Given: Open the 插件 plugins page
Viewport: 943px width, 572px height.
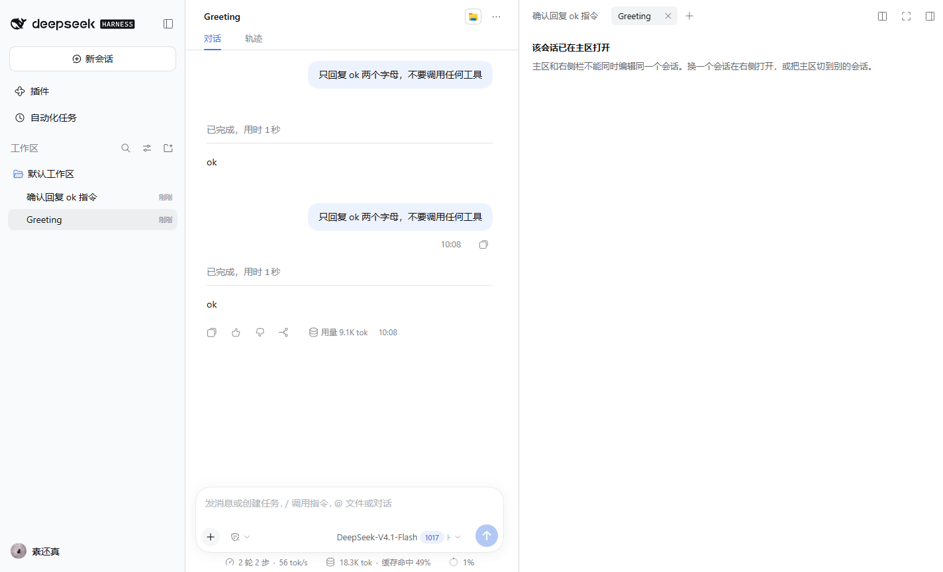Looking at the screenshot, I should pos(93,91).
